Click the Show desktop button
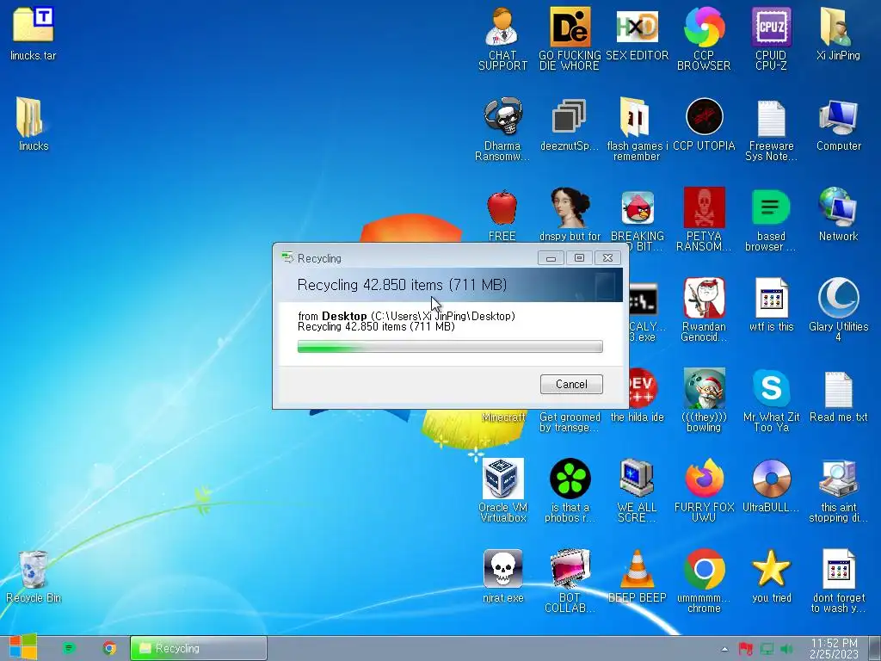The image size is (881, 661). [874, 648]
